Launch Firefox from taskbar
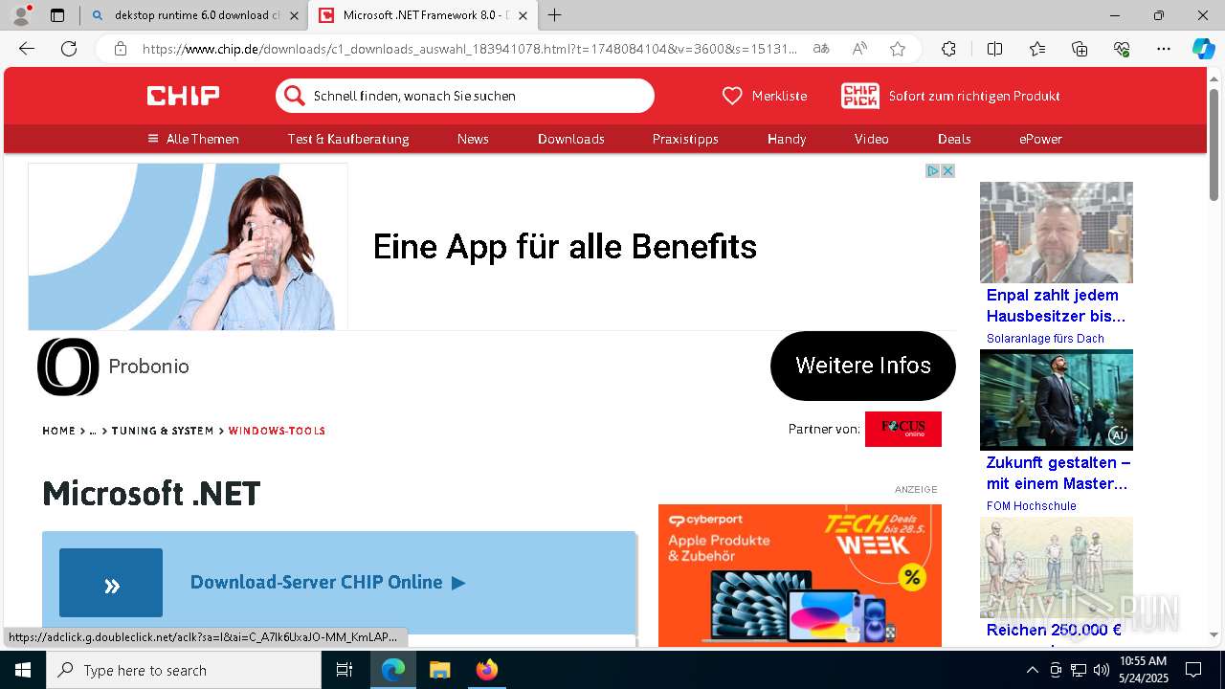This screenshot has width=1225, height=689. click(486, 670)
